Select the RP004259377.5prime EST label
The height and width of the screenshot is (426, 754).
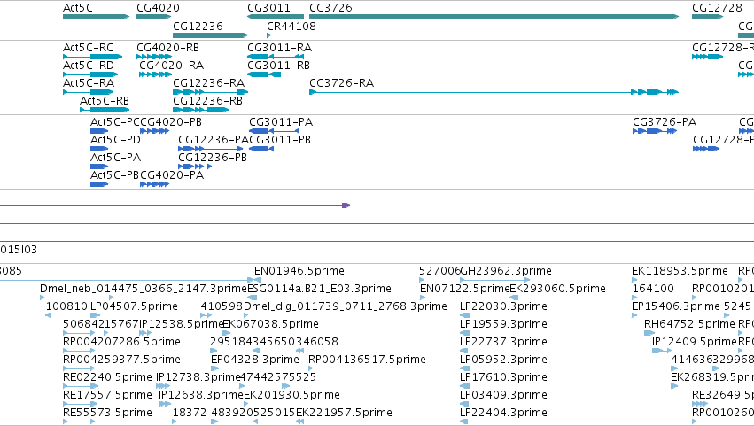pyautogui.click(x=121, y=360)
